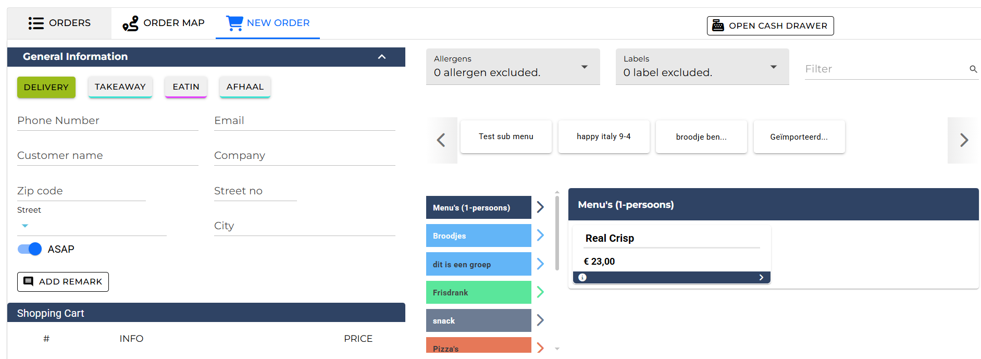Screen dimensions: 981x359
Task: Toggle the ASAP switch off
Action: [30, 249]
